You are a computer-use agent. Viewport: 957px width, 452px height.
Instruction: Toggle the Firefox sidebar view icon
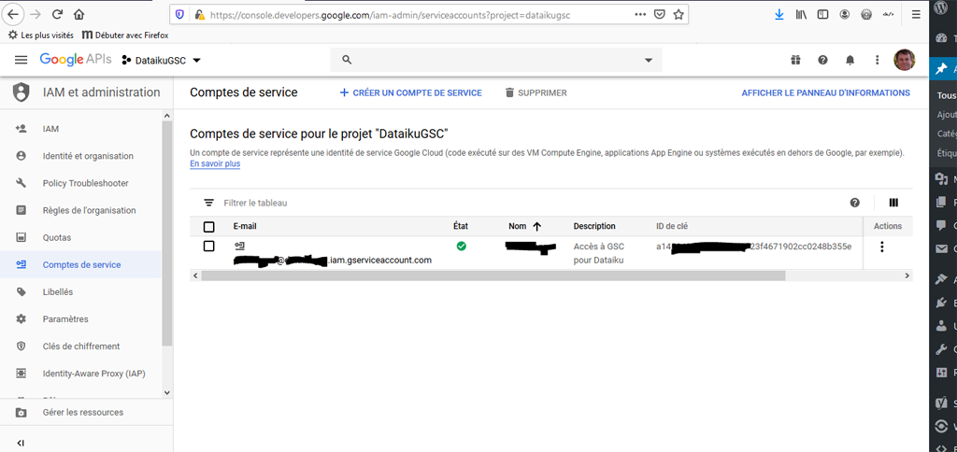(x=823, y=15)
